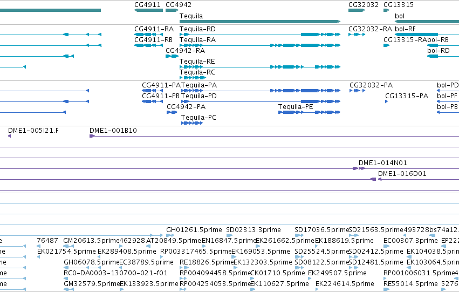Click the CG13315-PA protein label
Screen dimensions: 459x292
[407, 96]
